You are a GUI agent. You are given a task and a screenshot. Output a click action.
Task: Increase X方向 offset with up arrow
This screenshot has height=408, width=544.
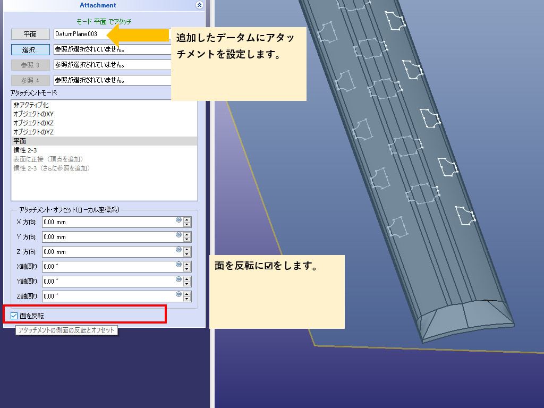[187, 219]
